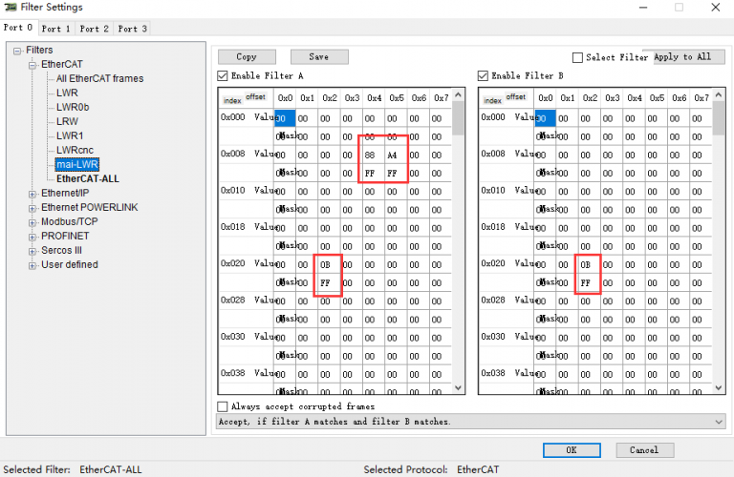Screen dimensions: 734x477
Task: Switch to the Port 3 tab
Action: [132, 29]
